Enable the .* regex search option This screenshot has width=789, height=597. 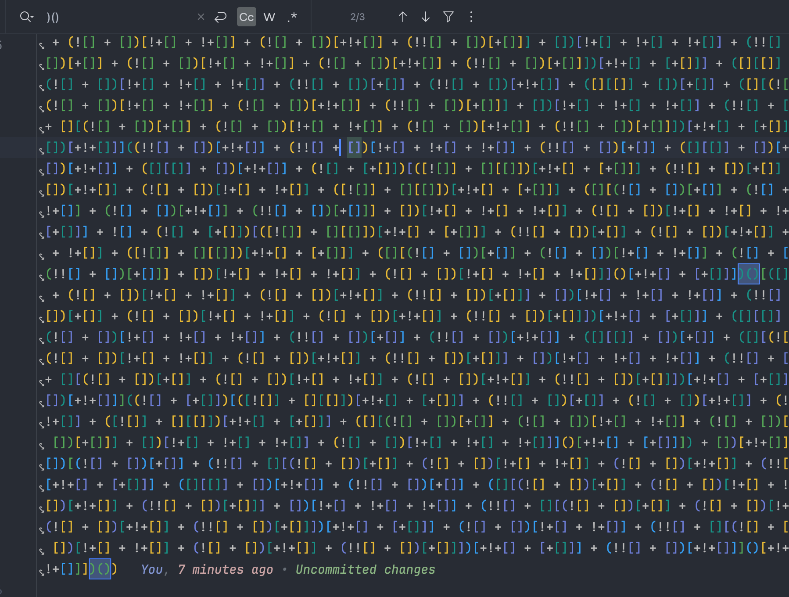pos(292,17)
